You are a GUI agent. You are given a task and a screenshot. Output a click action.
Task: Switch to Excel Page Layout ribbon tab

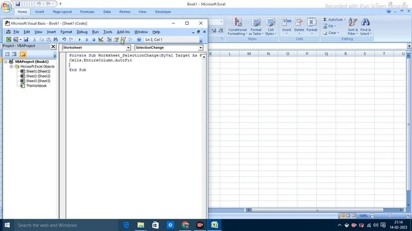62,12
